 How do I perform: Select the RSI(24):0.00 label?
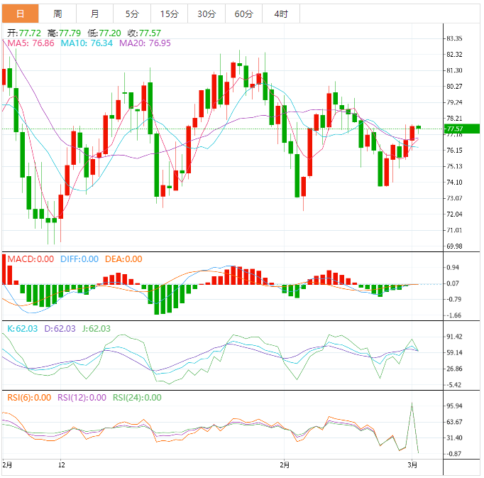pyautogui.click(x=137, y=398)
